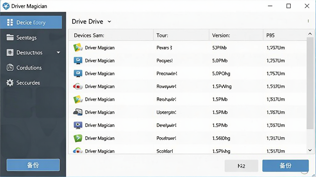
Task: Sort by the Devices Sam column header
Action: coord(111,35)
